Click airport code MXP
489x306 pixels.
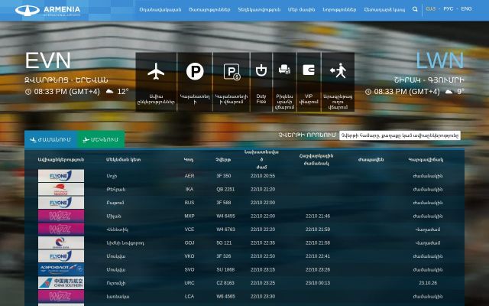pyautogui.click(x=189, y=216)
